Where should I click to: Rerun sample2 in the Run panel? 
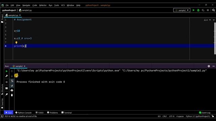6,71
